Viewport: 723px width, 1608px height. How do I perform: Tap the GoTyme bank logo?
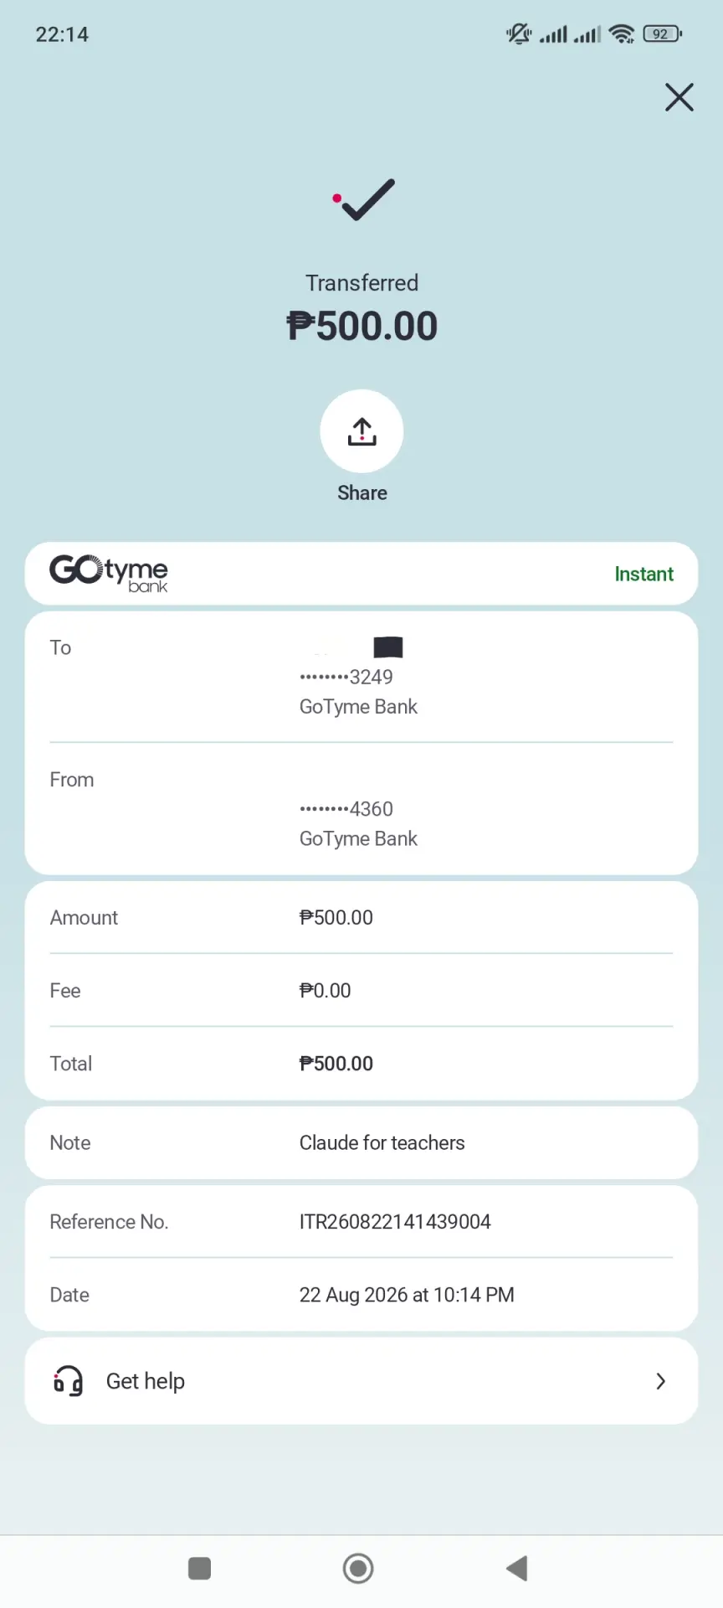[109, 574]
